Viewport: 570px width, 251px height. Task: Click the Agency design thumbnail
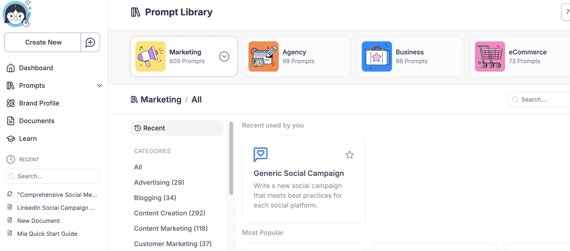[264, 56]
